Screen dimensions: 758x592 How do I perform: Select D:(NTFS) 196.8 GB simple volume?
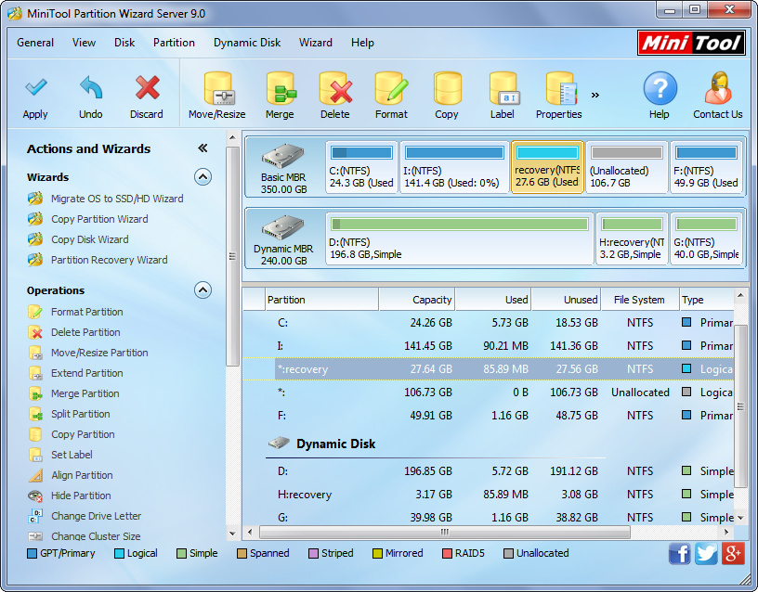pyautogui.click(x=460, y=238)
